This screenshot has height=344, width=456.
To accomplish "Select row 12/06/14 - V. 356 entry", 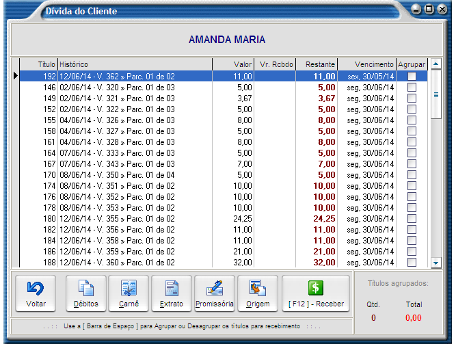I will click(x=224, y=230).
